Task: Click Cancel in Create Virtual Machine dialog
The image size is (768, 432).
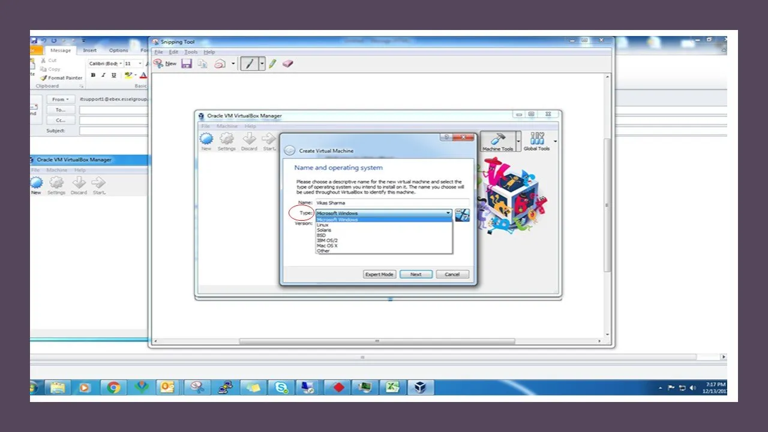Action: (x=452, y=274)
